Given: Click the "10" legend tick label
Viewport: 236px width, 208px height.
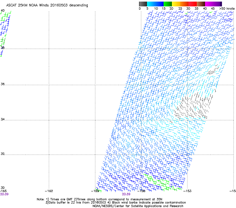Looking at the screenshot, I should tap(156, 9).
